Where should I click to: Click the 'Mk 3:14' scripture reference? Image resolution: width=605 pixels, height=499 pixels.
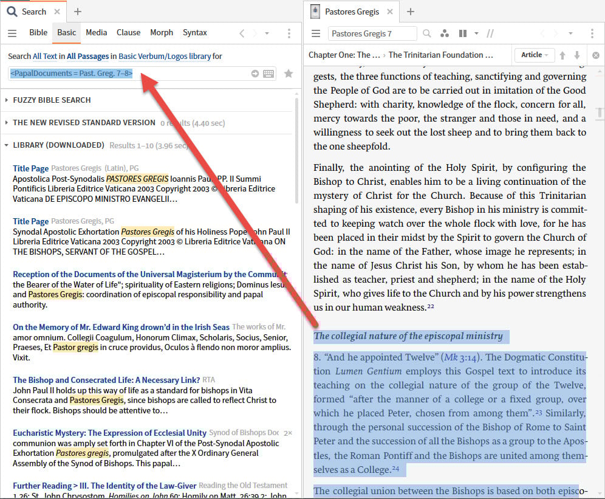(x=460, y=357)
